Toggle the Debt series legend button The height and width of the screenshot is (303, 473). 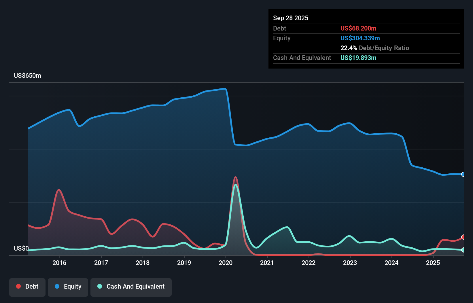point(27,287)
